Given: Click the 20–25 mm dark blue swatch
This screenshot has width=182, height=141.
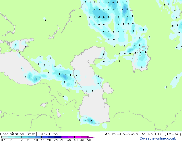Looking at the screenshot, I should [x=51, y=137].
